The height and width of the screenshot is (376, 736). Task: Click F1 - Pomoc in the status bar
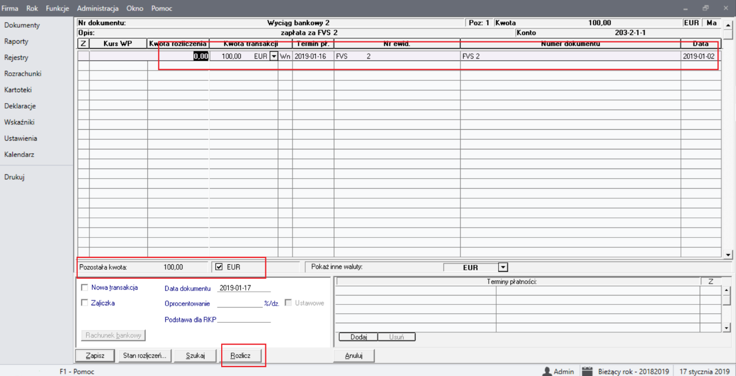pyautogui.click(x=77, y=372)
